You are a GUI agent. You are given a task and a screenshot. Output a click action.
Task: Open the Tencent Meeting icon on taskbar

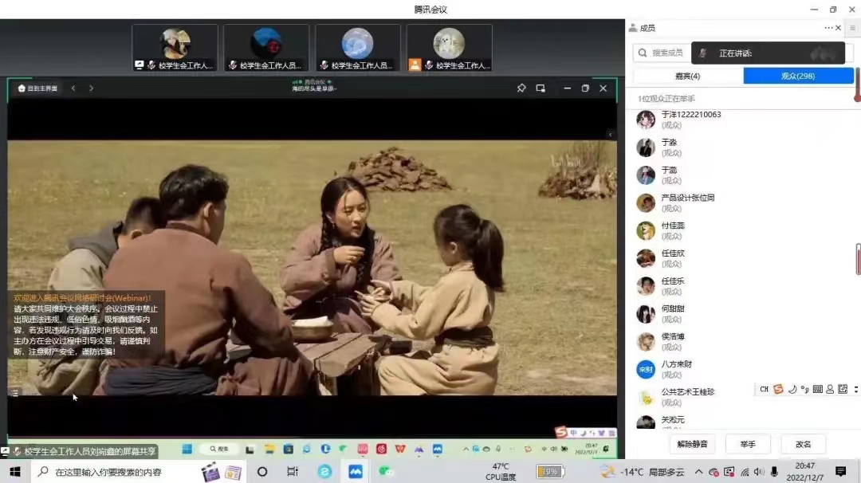pyautogui.click(x=355, y=472)
